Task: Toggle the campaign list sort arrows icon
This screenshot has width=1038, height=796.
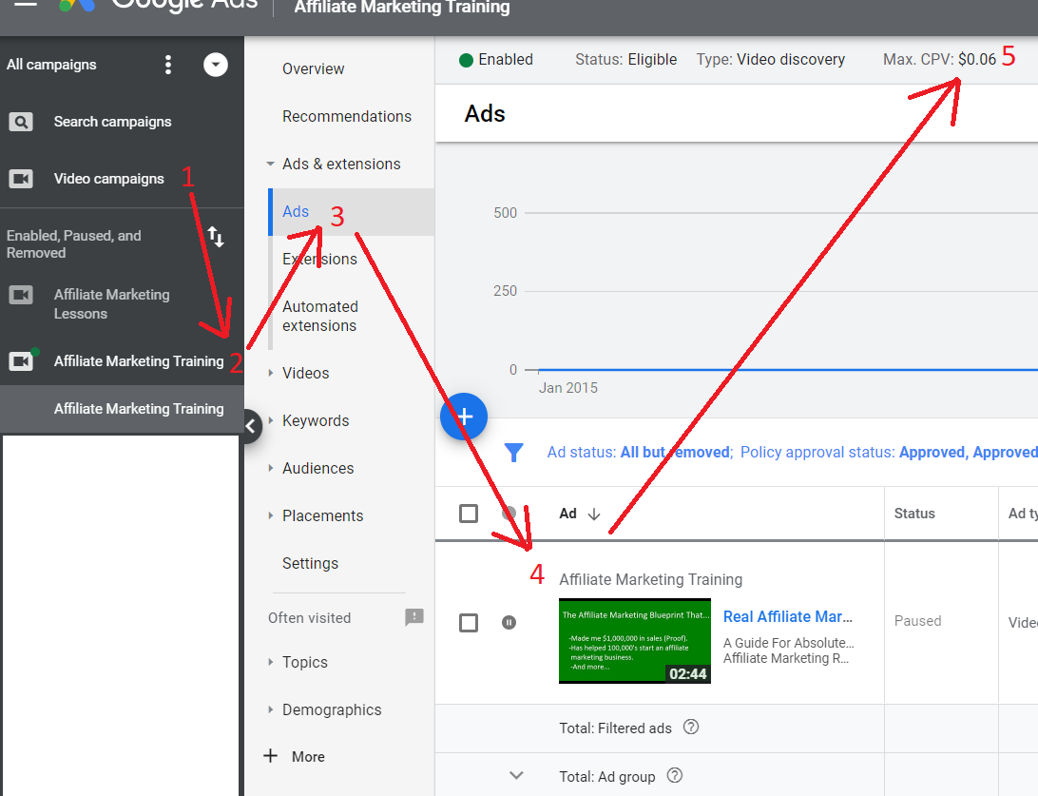Action: click(216, 237)
